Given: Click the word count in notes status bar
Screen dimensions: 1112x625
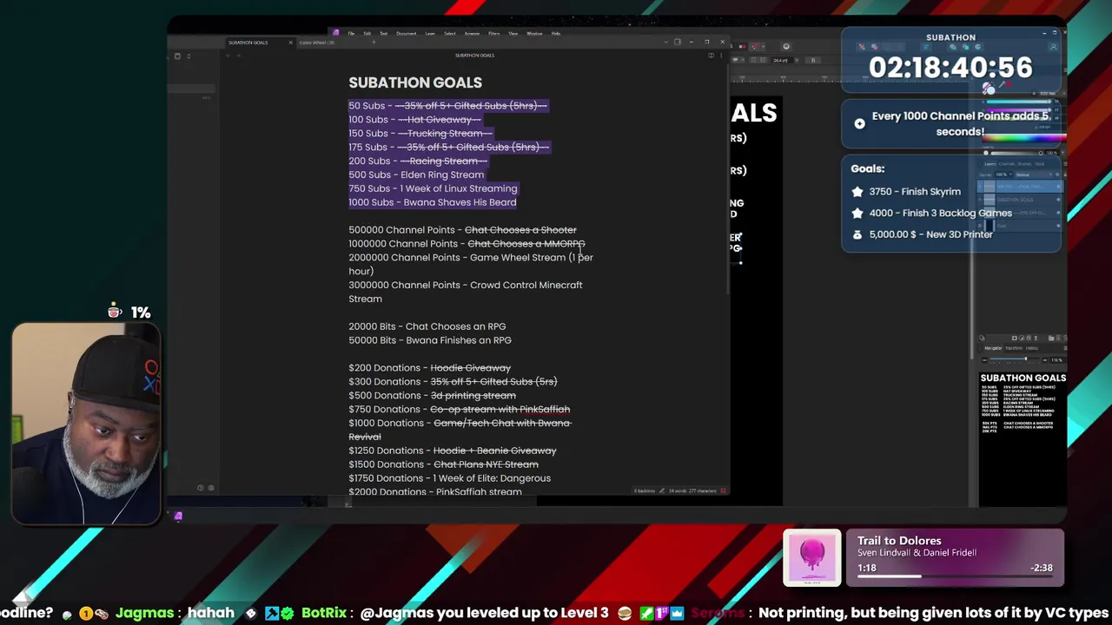Looking at the screenshot, I should click(x=678, y=491).
